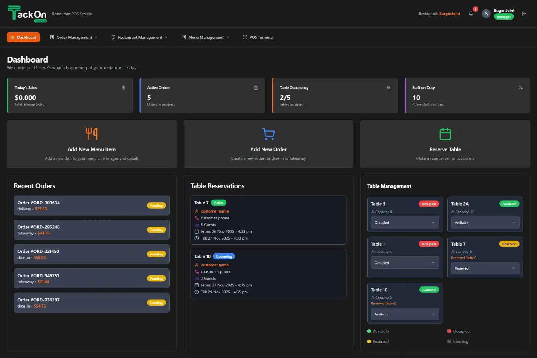Click the clipboard icon on Active Orders card
Viewport: 537px width, 358px height.
pyautogui.click(x=256, y=87)
